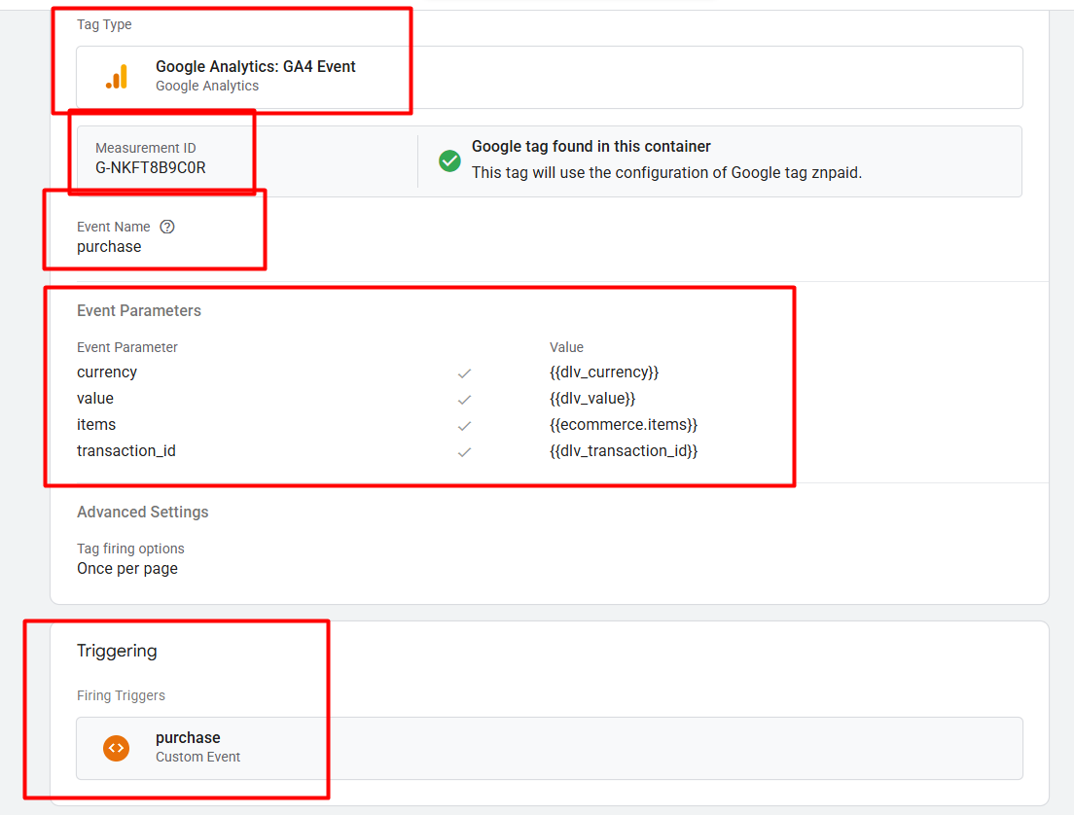This screenshot has width=1074, height=815.
Task: Click the checkmark in the transaction_id row
Action: [x=465, y=452]
